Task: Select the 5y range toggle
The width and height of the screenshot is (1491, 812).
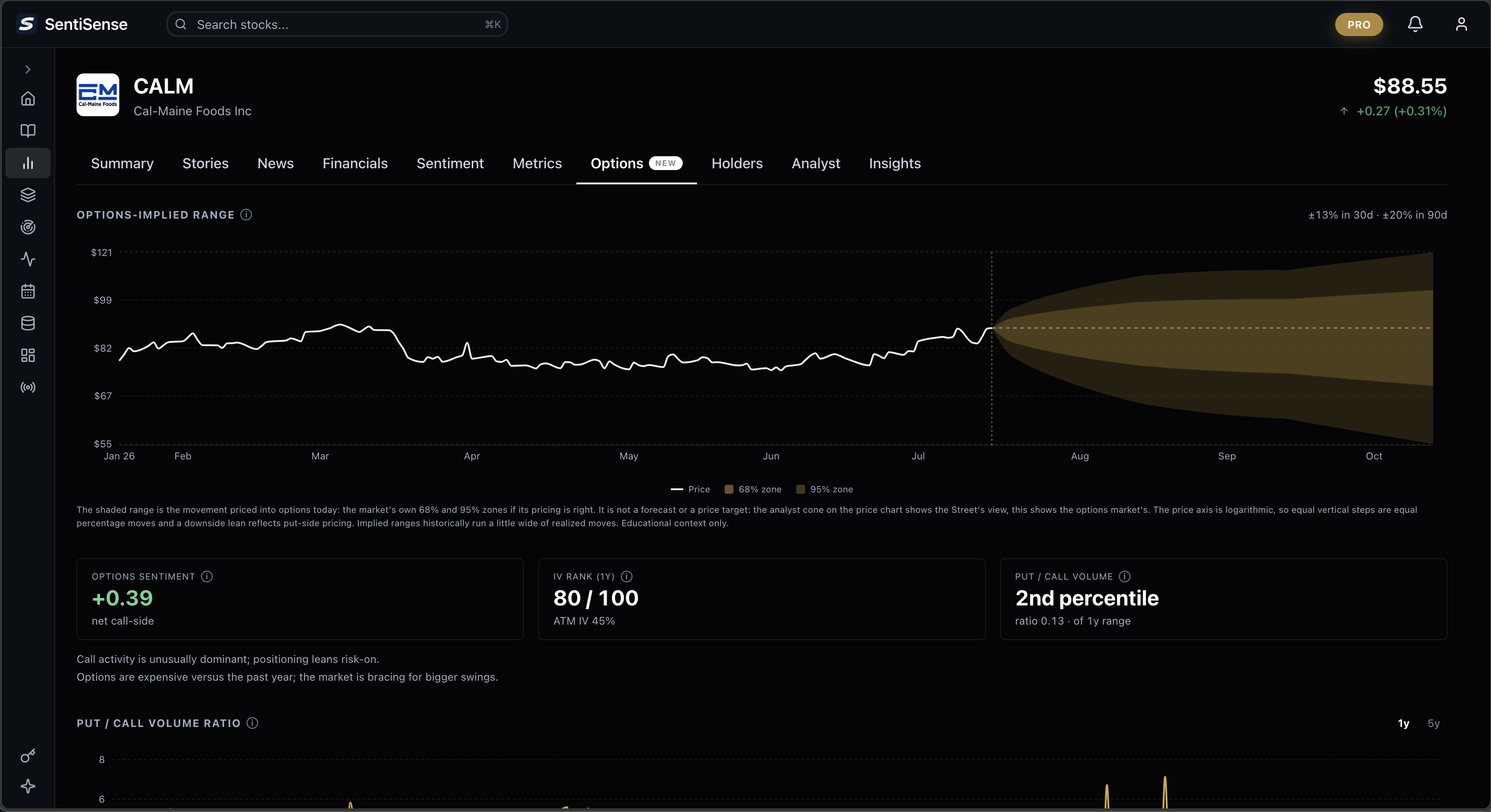Action: pyautogui.click(x=1433, y=723)
